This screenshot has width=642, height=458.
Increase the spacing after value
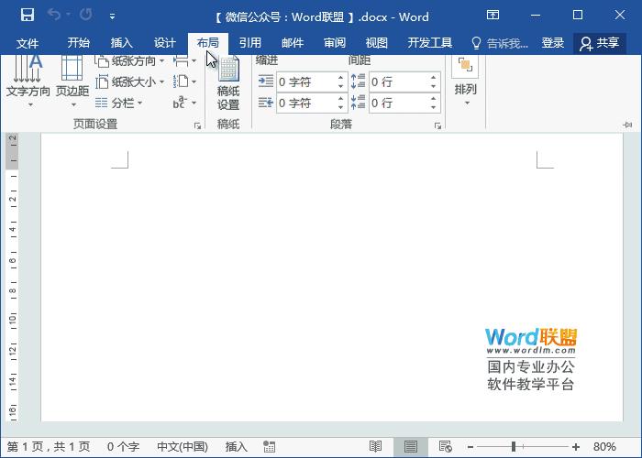click(x=433, y=99)
